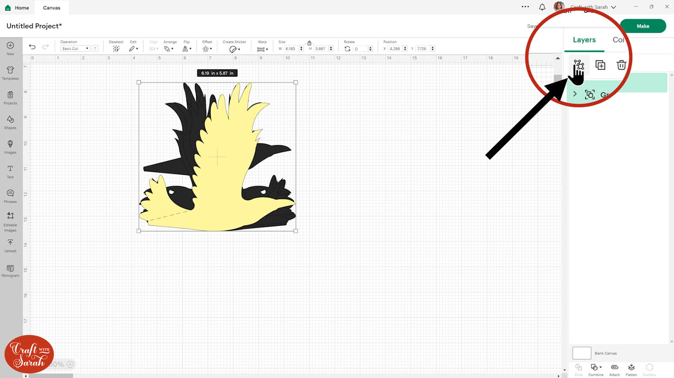This screenshot has width=674, height=378.
Task: Open the Monogram maker
Action: 10,268
